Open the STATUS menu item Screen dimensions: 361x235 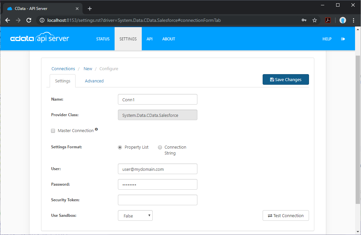tap(103, 39)
